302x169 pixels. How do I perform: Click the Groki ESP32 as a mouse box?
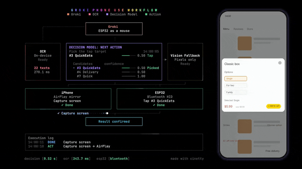coord(114,29)
